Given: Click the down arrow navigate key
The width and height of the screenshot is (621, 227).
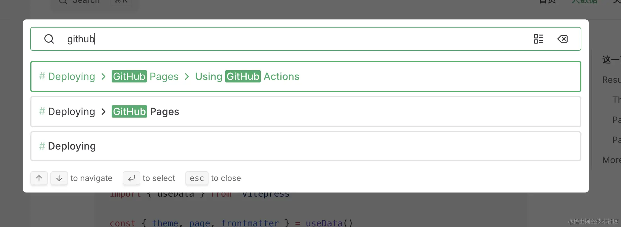Looking at the screenshot, I should pos(59,178).
